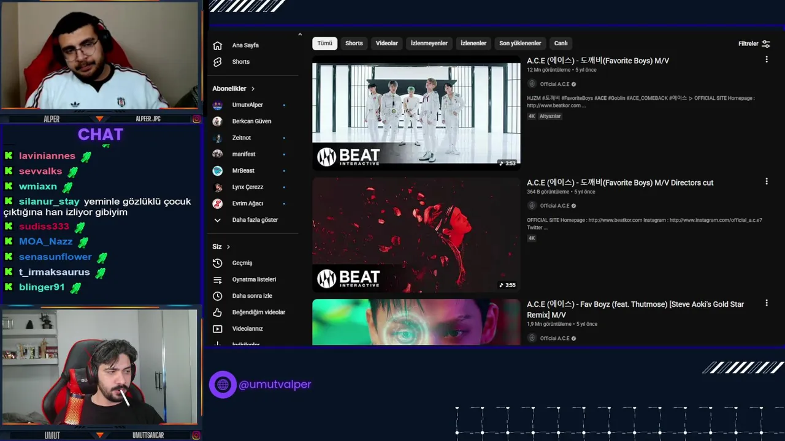Expand Abonelikler section chevron

coord(253,89)
